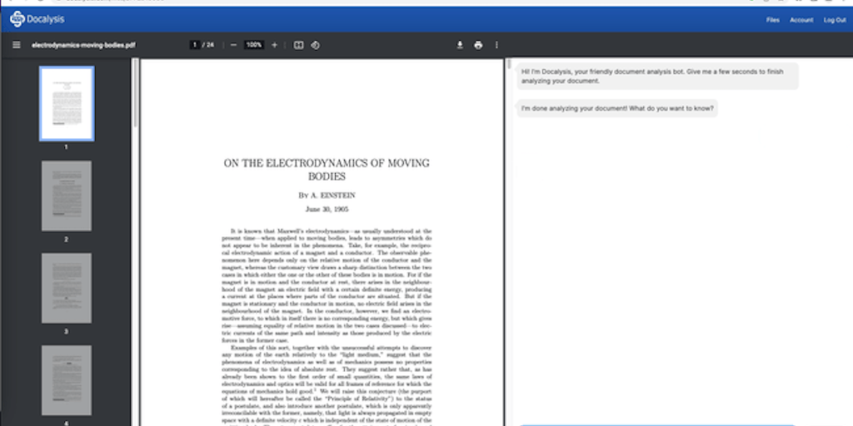Click the fit to page icon

point(298,45)
